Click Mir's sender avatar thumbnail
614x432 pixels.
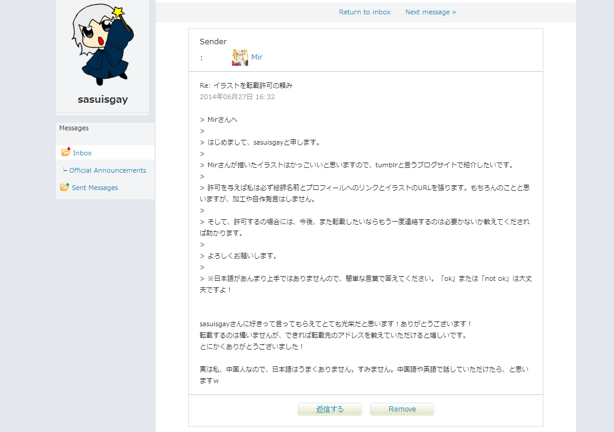[x=240, y=57]
